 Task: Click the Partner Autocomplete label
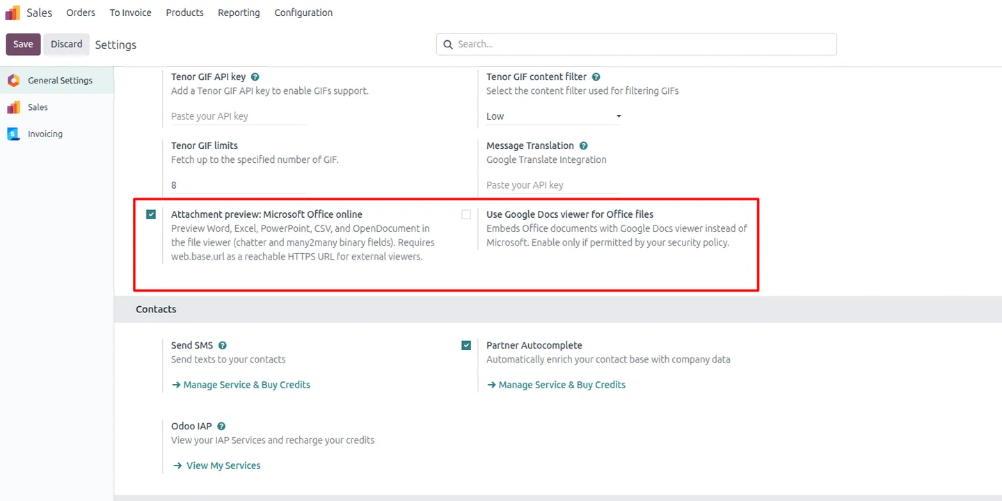[534, 346]
